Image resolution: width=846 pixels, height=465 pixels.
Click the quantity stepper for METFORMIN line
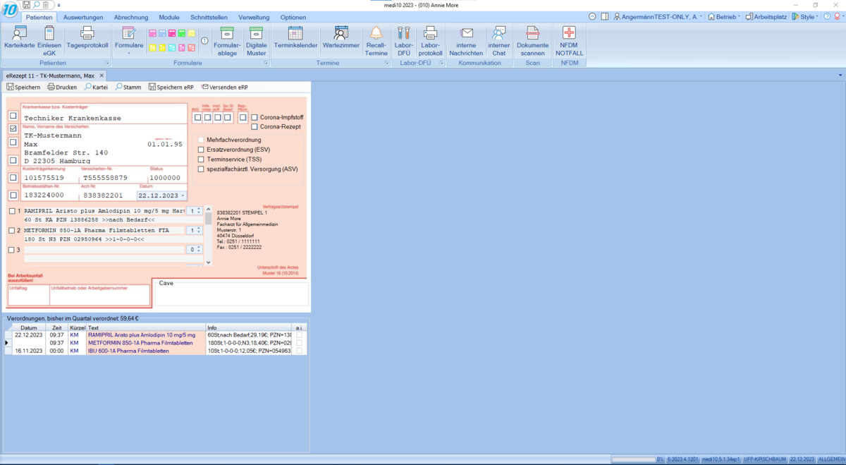pos(199,231)
